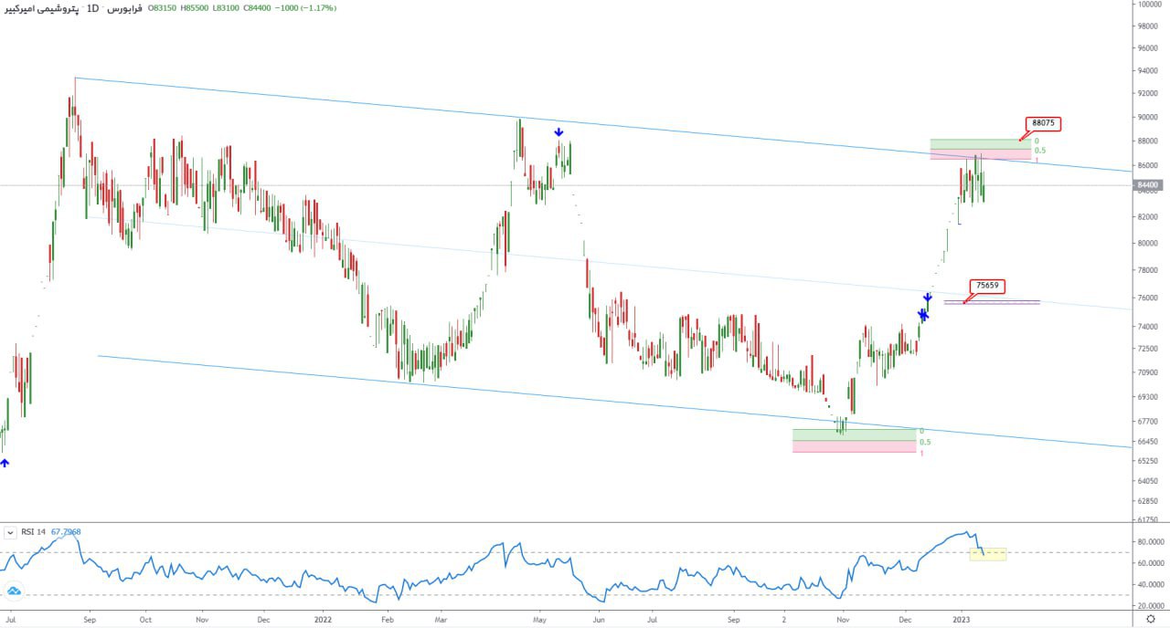
Task: Select the blue down arrow near May peak
Action: (558, 132)
